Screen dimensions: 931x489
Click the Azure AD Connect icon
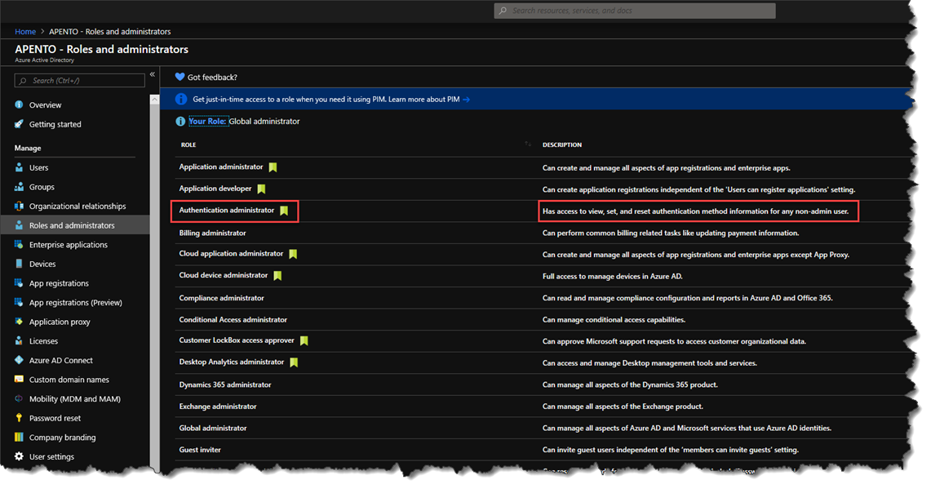[x=19, y=360]
